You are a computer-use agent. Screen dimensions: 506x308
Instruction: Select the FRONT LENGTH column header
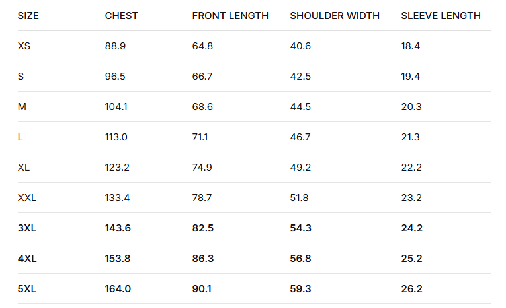pyautogui.click(x=230, y=16)
